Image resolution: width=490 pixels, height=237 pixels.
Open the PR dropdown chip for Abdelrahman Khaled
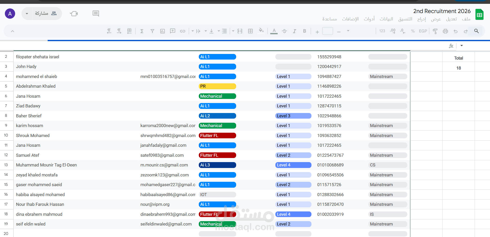(217, 86)
